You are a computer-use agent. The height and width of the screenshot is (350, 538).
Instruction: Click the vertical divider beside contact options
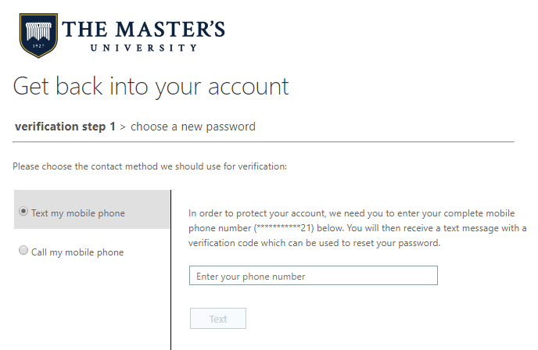(171, 270)
